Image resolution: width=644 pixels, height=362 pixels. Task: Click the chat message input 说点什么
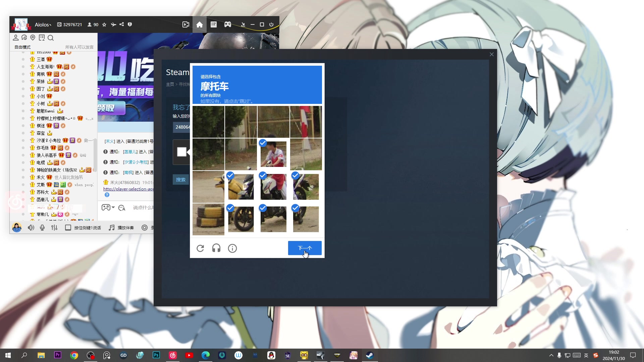143,207
